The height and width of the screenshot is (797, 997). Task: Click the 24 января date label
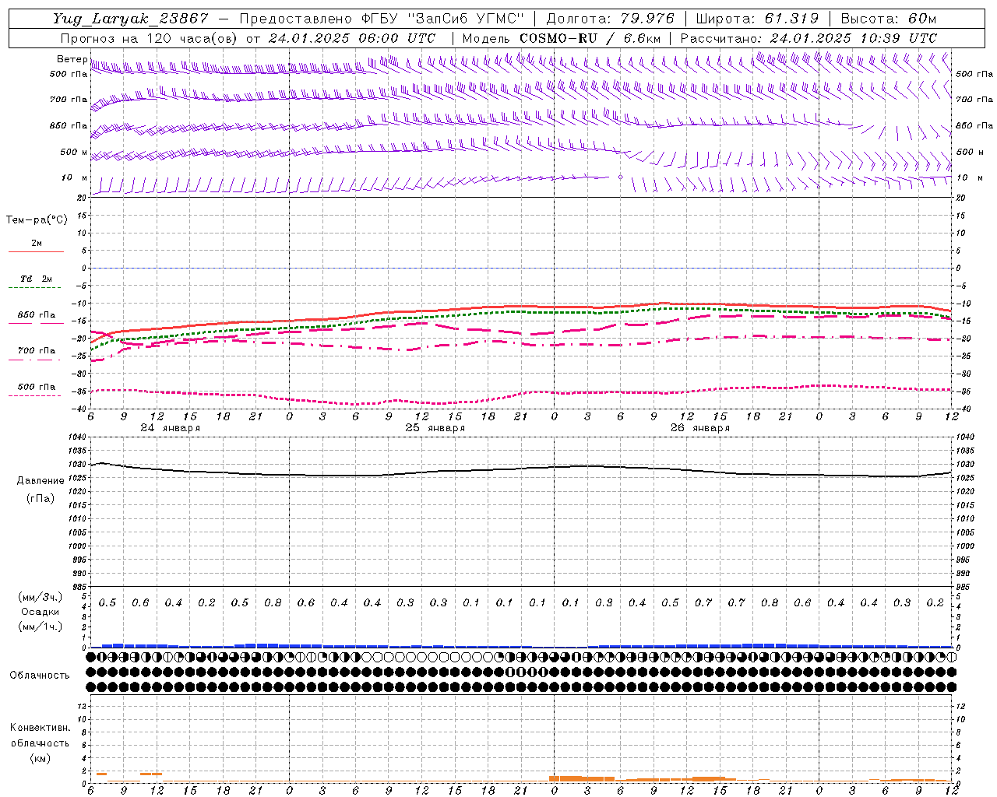pyautogui.click(x=170, y=428)
